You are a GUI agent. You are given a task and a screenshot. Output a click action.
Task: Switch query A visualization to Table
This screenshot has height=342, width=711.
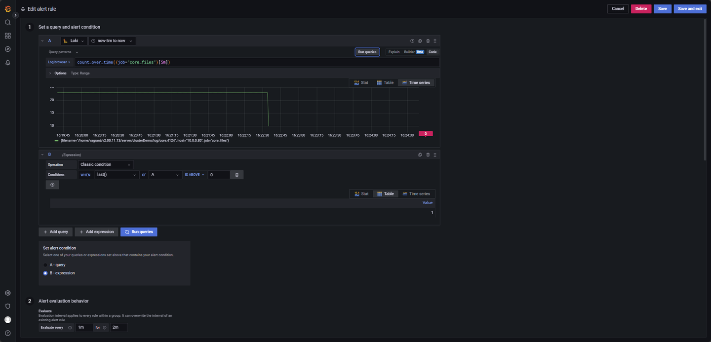[x=385, y=82]
